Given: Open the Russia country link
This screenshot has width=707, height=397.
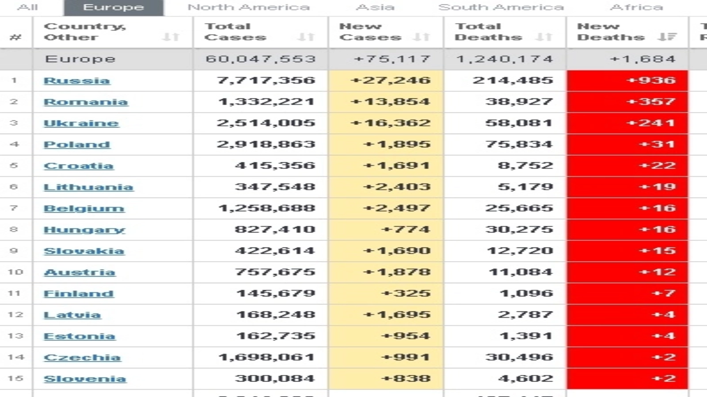Looking at the screenshot, I should click(x=77, y=81).
